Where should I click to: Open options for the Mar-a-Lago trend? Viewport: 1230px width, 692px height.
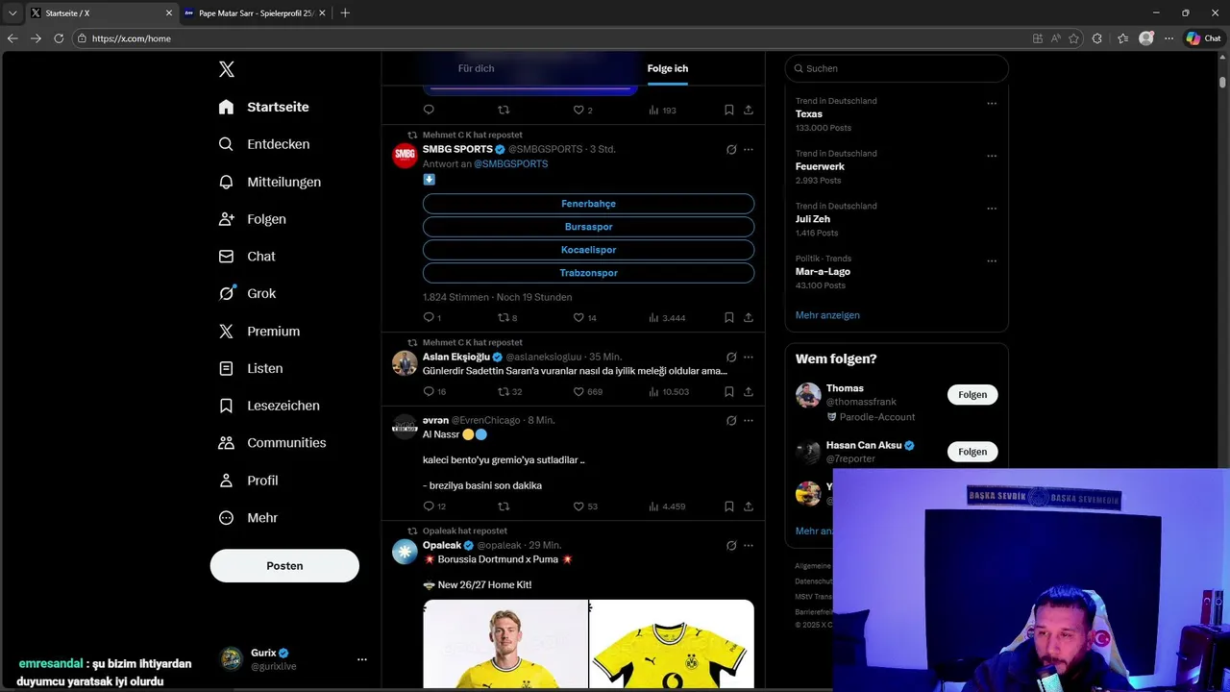992,260
